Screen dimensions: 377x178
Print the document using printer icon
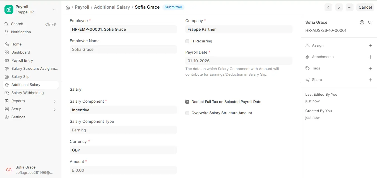pos(362,22)
